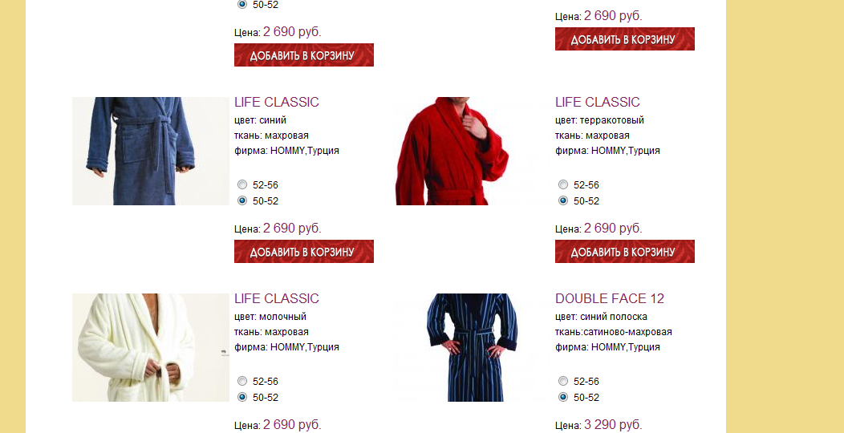Open the white bathrobe product image
The image size is (844, 433).
[151, 347]
